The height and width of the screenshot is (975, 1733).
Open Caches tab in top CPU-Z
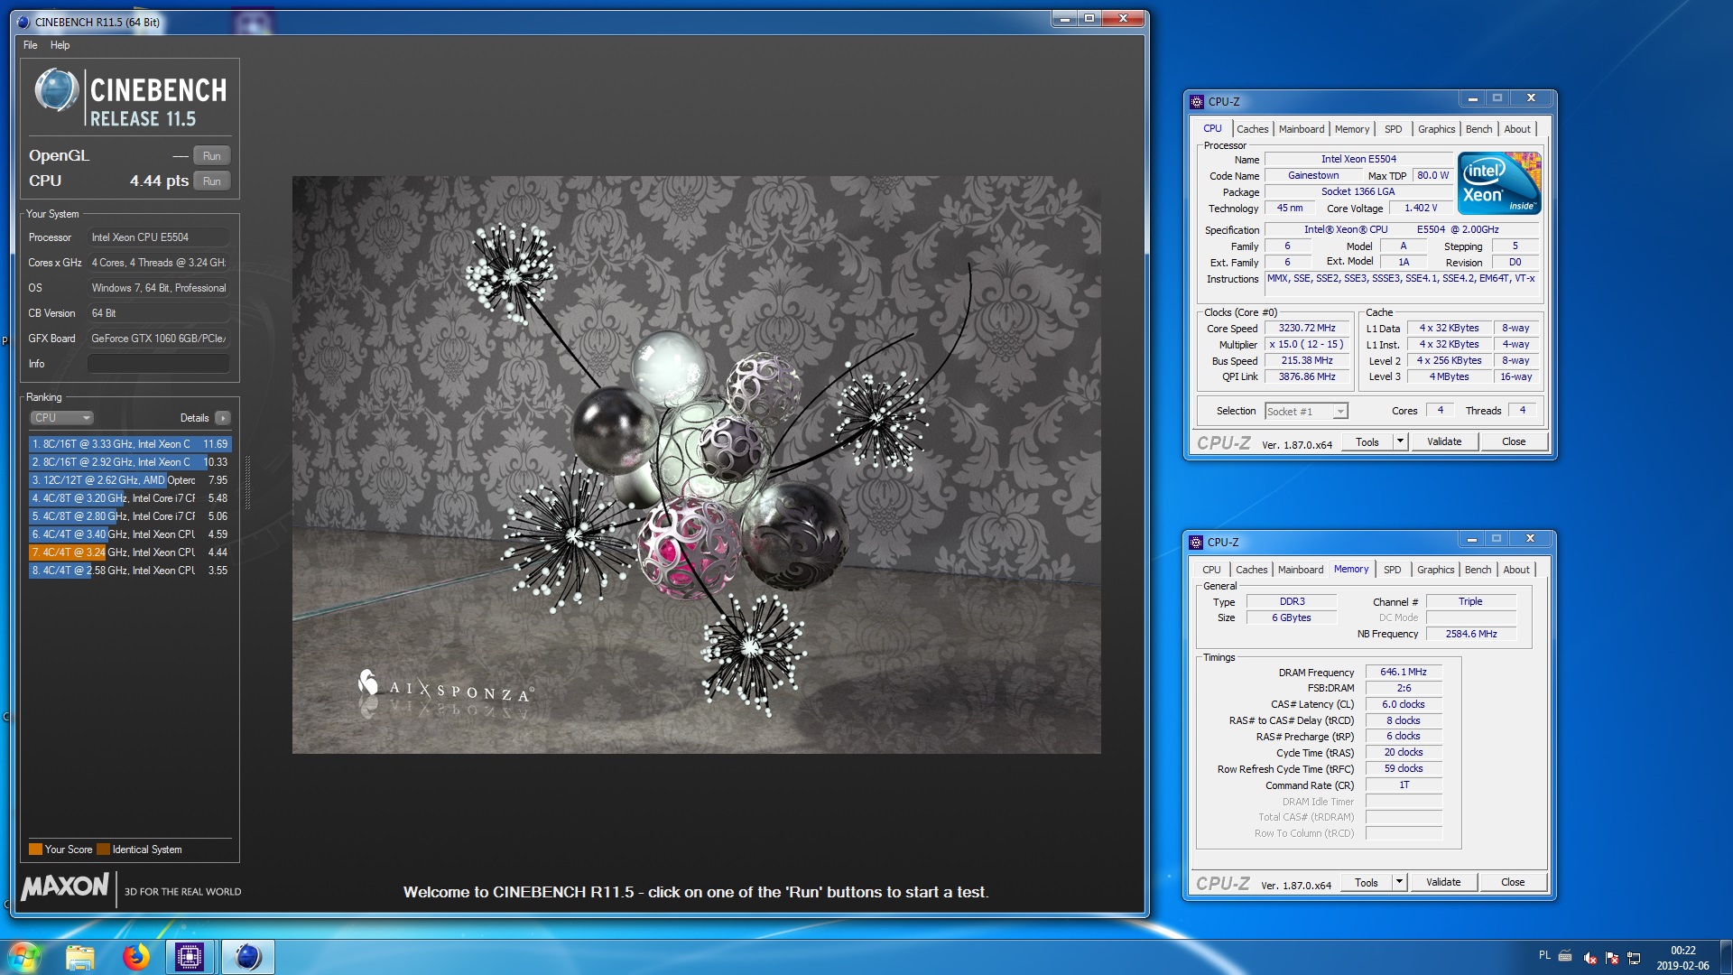click(1252, 129)
